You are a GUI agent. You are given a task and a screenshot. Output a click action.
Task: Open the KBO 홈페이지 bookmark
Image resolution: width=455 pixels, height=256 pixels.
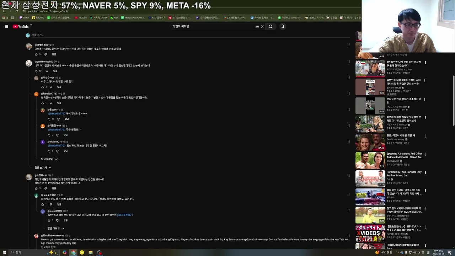pos(157,17)
